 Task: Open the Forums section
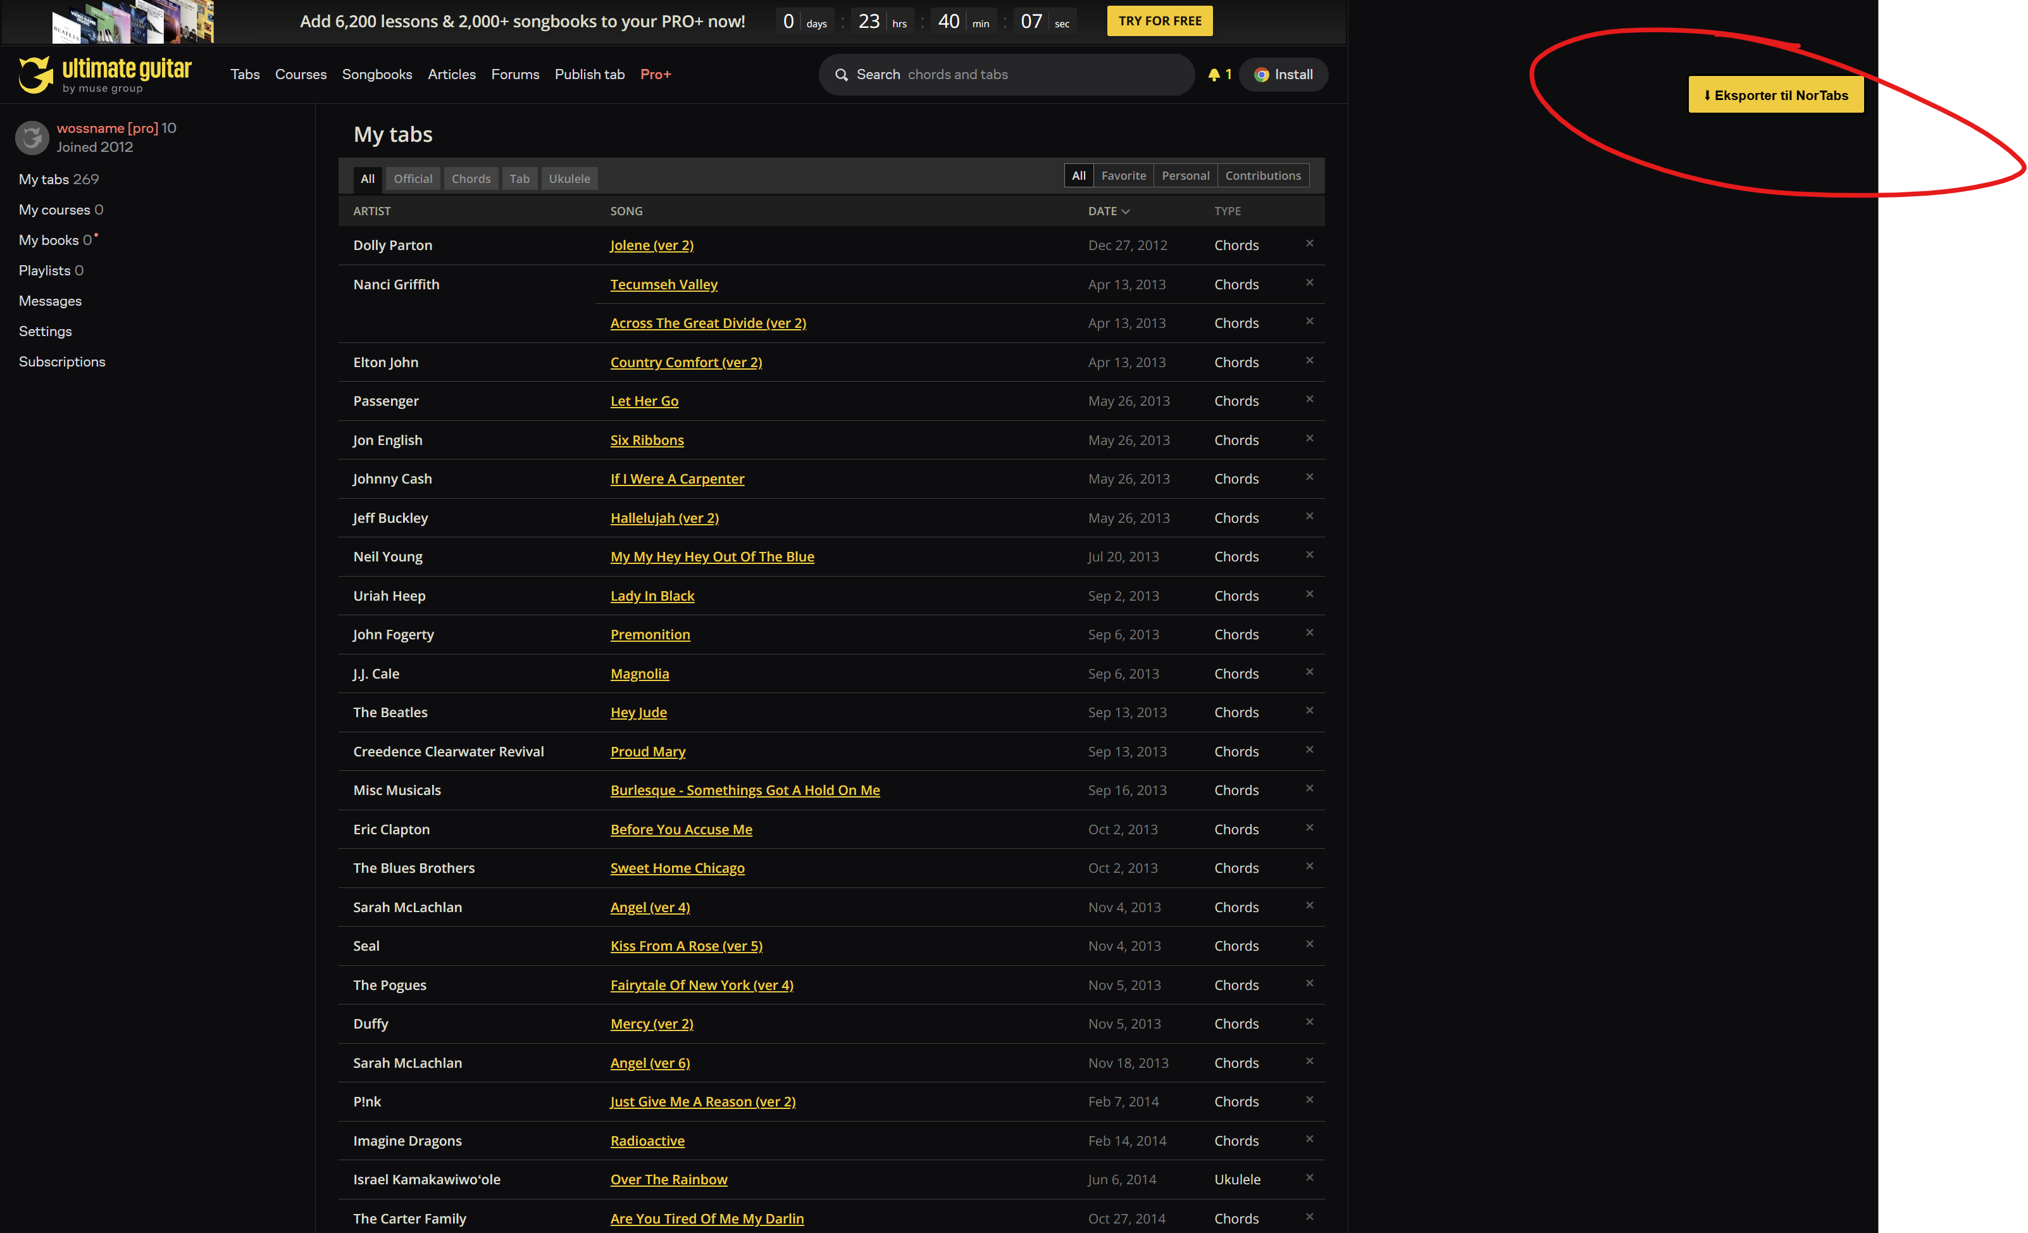[515, 75]
